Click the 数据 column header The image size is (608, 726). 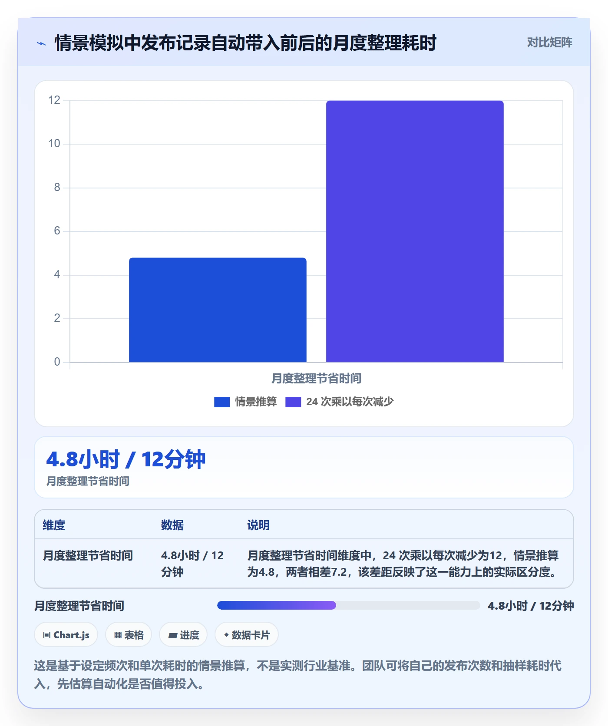point(172,525)
